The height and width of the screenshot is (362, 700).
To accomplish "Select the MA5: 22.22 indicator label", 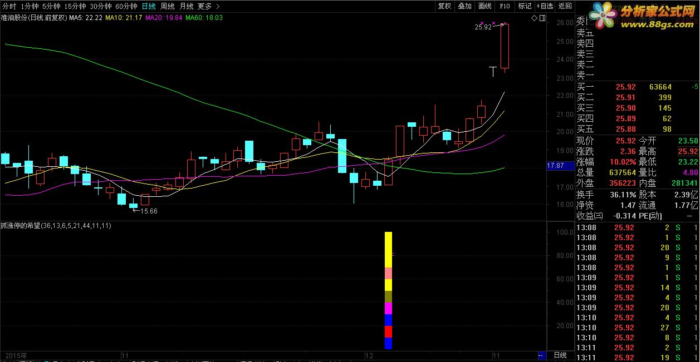I will (x=86, y=18).
